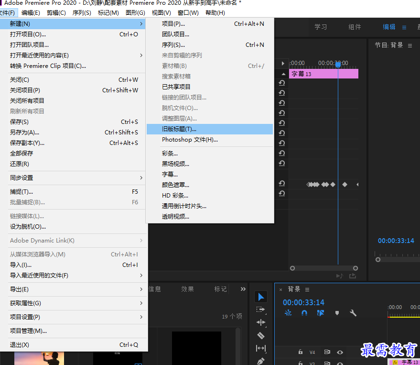The width and height of the screenshot is (420, 365).
Task: Expand 同步设置 submenu
Action: [x=141, y=178]
